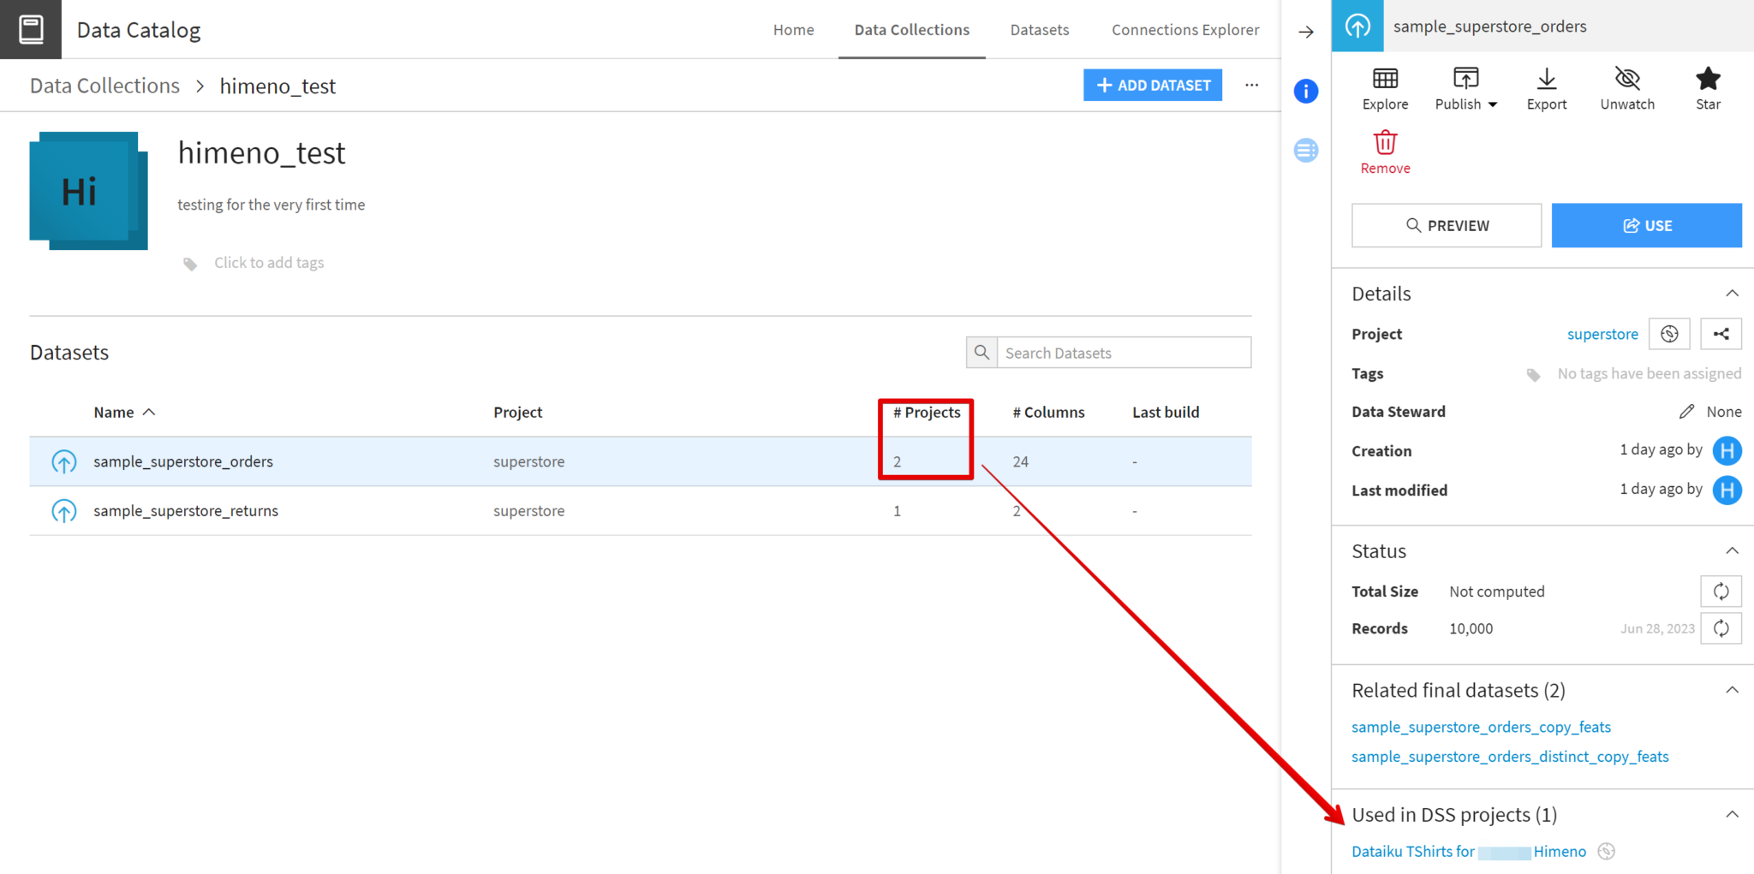Open the flow share icon next to superstore

pyautogui.click(x=1720, y=335)
